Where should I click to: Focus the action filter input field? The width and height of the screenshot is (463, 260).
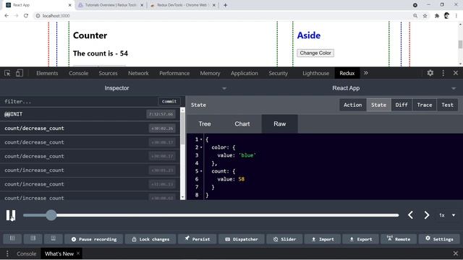click(x=79, y=101)
